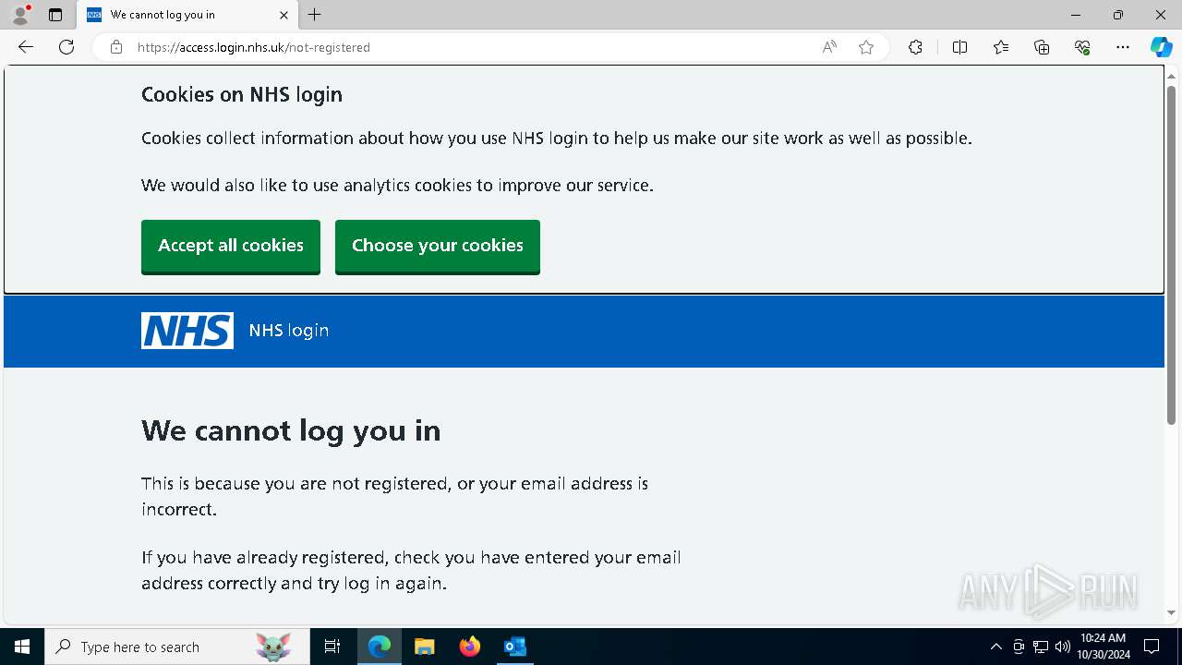The width and height of the screenshot is (1182, 665).
Task: Toggle Split screen view
Action: [x=959, y=47]
